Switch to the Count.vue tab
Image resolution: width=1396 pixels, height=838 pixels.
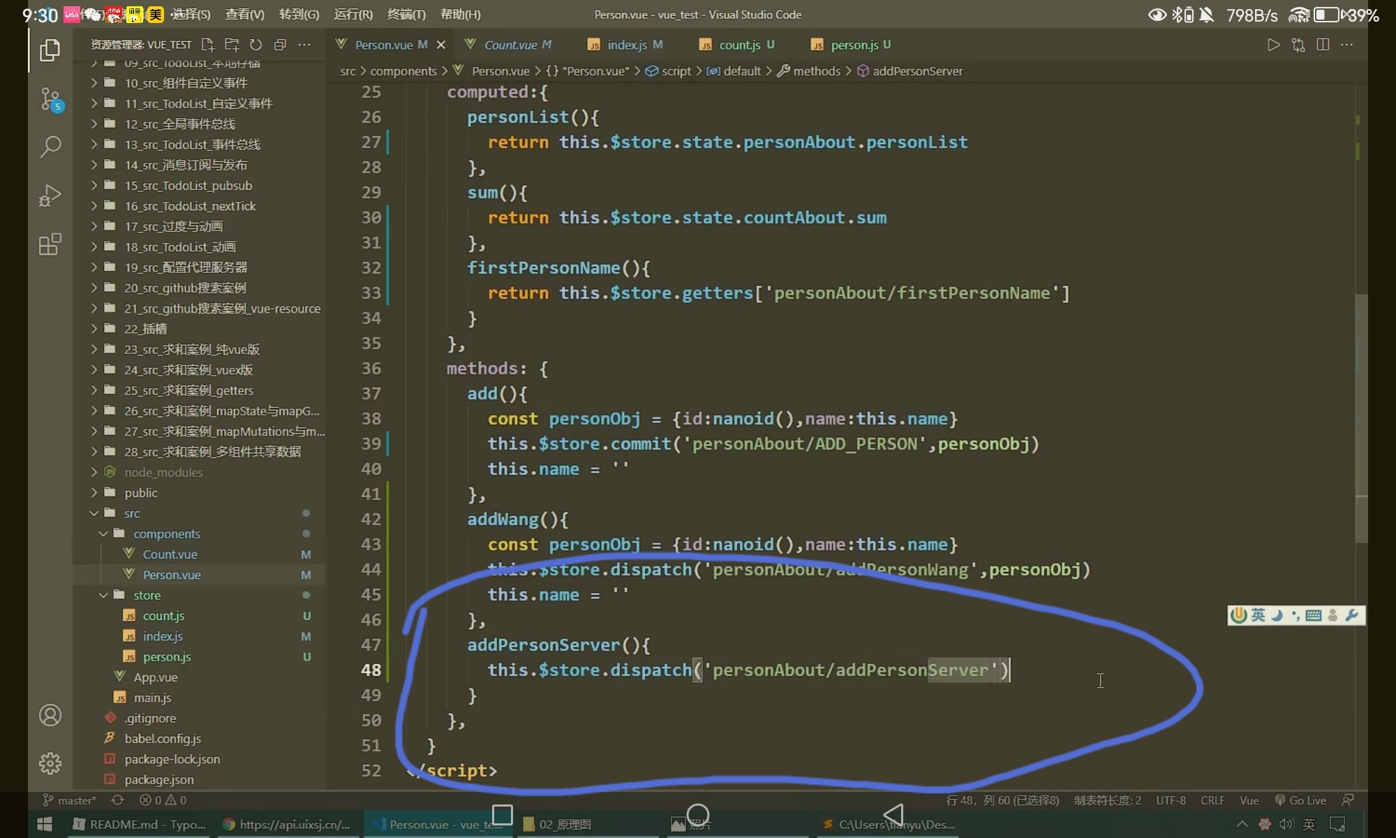(x=510, y=45)
